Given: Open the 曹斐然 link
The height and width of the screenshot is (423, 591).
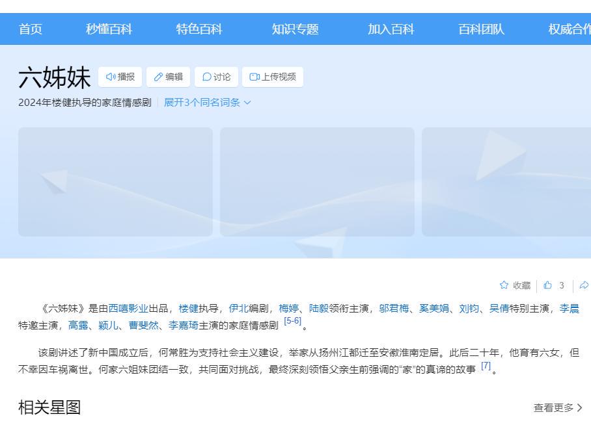Looking at the screenshot, I should (144, 325).
